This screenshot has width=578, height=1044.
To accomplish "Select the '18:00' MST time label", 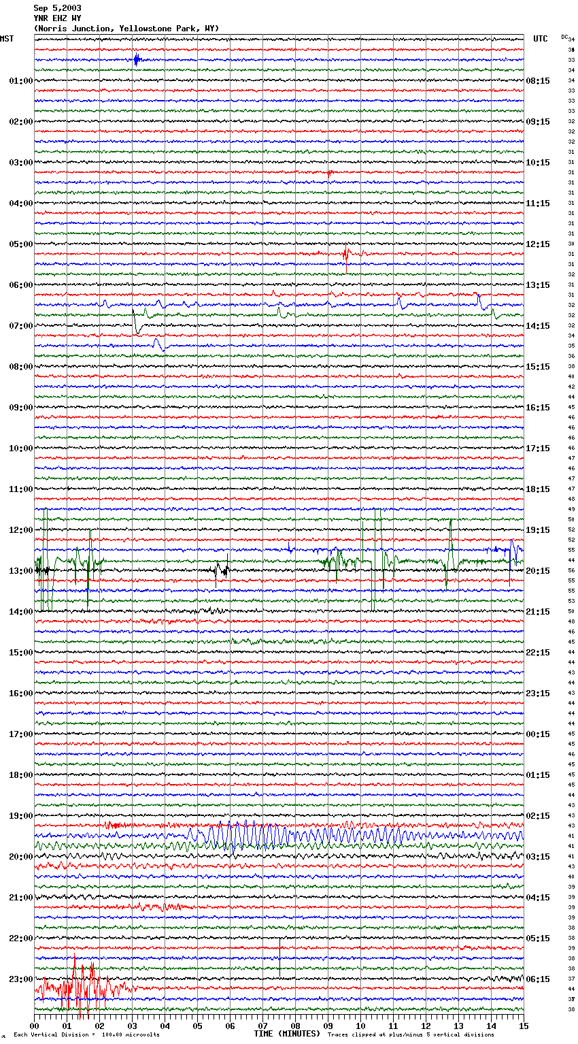I will coord(21,775).
